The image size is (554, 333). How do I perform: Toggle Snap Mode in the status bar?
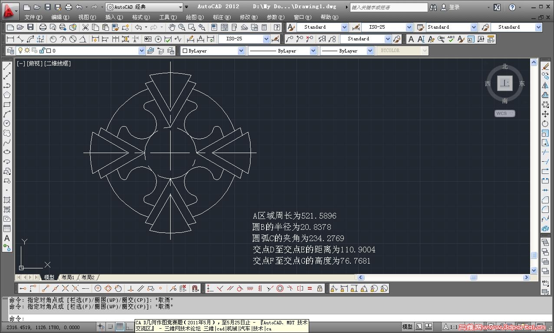(x=110, y=327)
